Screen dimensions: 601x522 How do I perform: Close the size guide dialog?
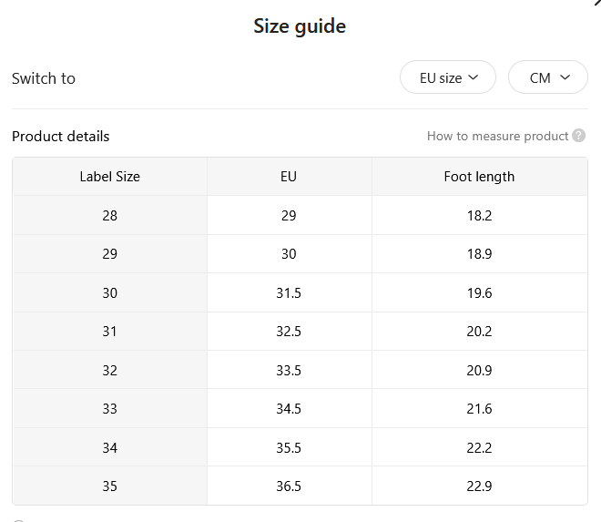click(597, 3)
